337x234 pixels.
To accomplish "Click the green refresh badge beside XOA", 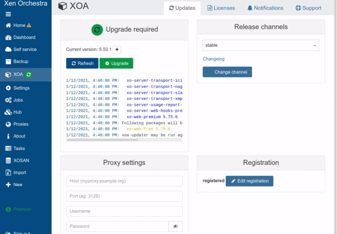I will coord(29,75).
